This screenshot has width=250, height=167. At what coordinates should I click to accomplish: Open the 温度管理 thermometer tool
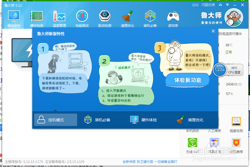[x=59, y=19]
